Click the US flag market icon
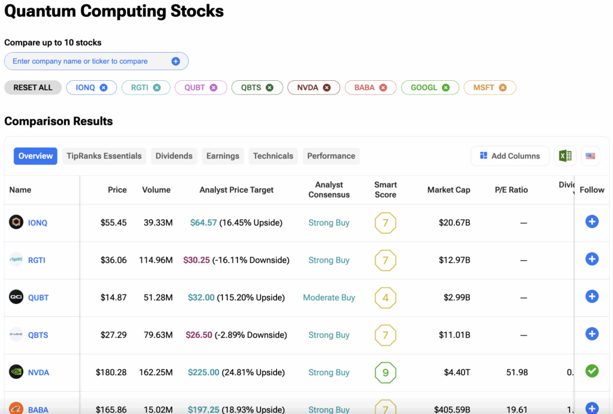The height and width of the screenshot is (414, 613). pyautogui.click(x=590, y=156)
